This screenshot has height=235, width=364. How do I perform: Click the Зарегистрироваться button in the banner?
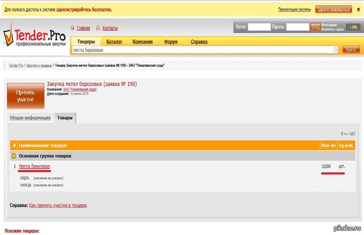333,10
